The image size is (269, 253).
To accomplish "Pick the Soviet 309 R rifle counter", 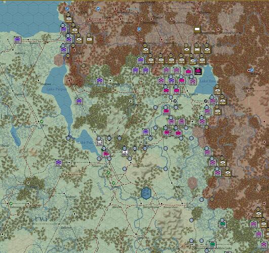I will tap(202, 60).
